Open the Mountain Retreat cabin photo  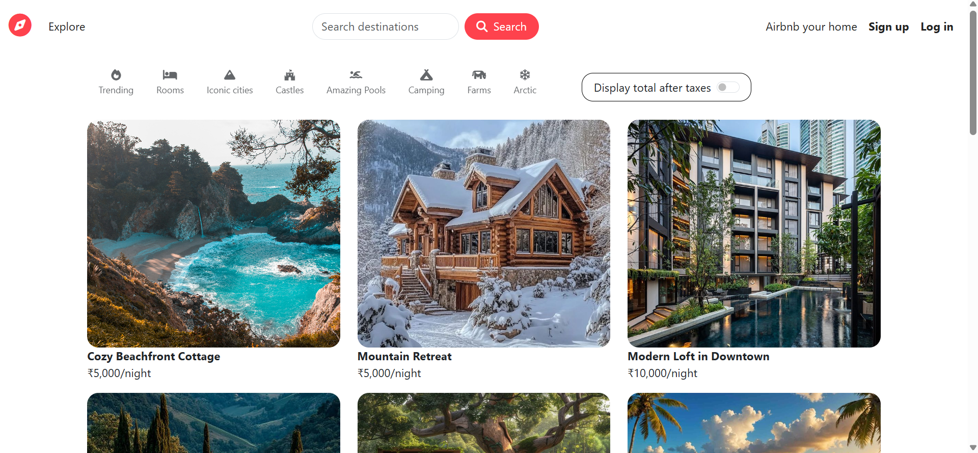coord(484,233)
